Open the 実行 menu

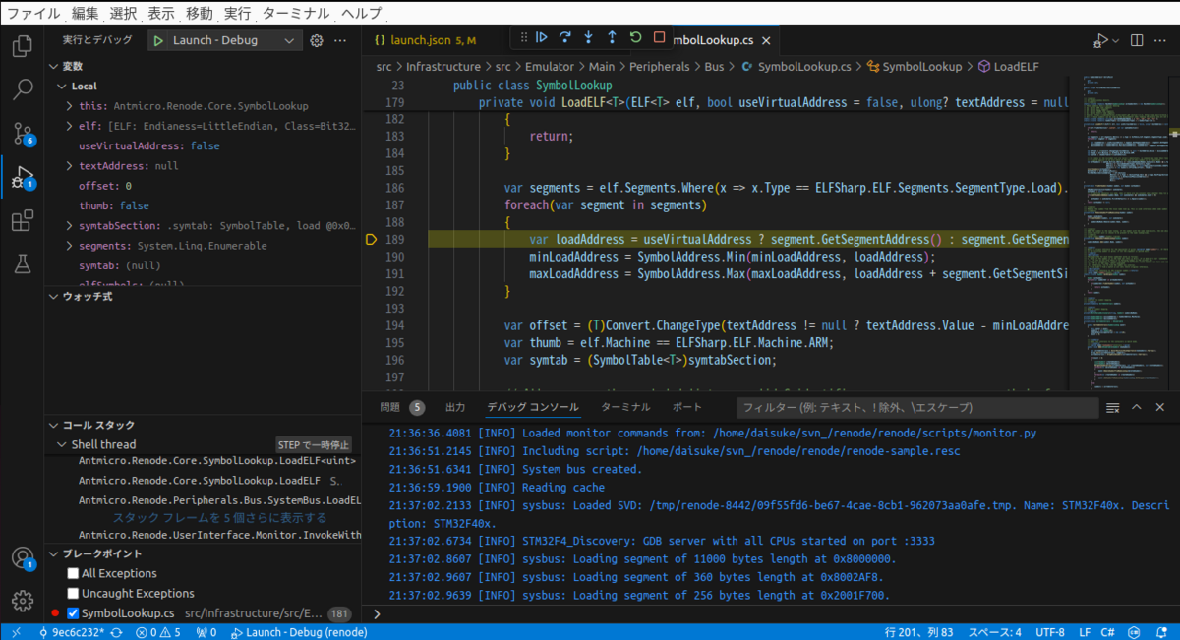point(236,14)
